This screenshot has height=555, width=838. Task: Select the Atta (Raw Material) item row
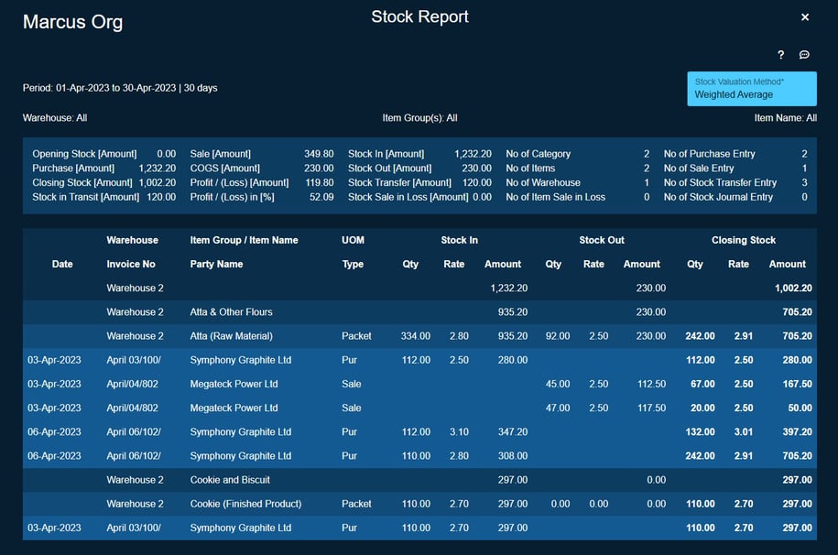(x=419, y=336)
